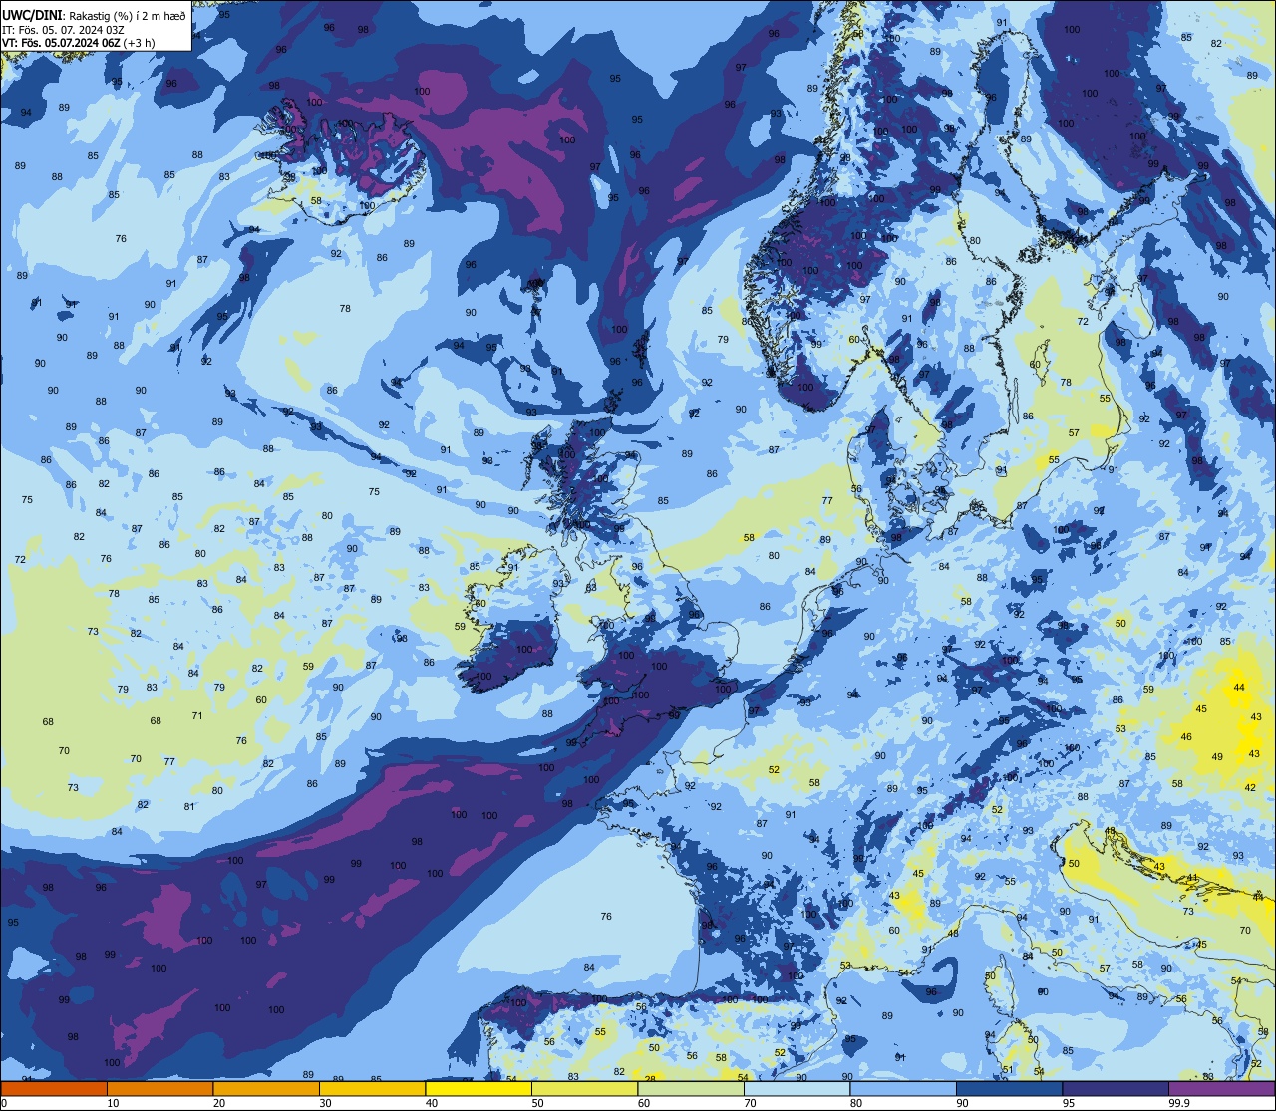
Task: Click the dark orange 0–10 legend swatch
Action: click(x=54, y=1089)
